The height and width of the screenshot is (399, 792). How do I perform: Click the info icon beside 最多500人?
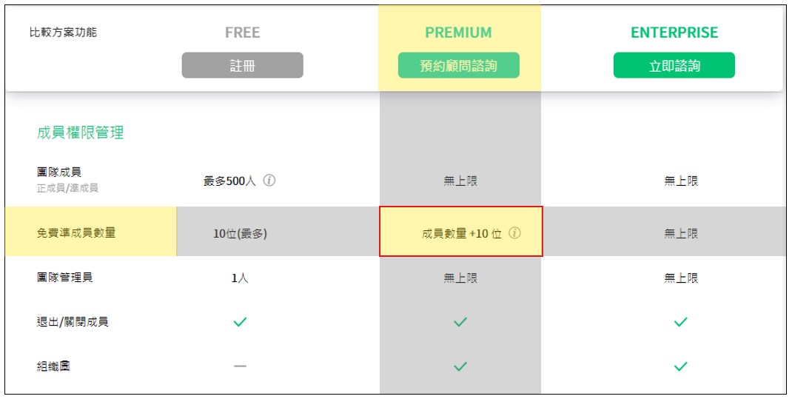[269, 180]
